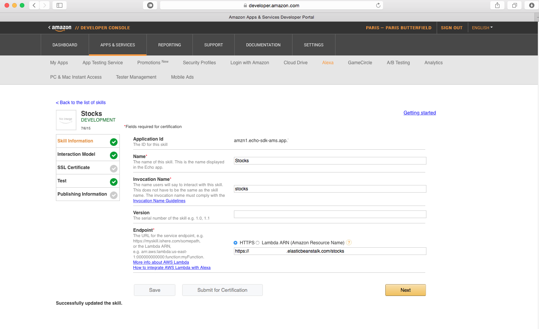Click the Skill Information green checkmark
Screen dimensions: 539x329
(114, 142)
